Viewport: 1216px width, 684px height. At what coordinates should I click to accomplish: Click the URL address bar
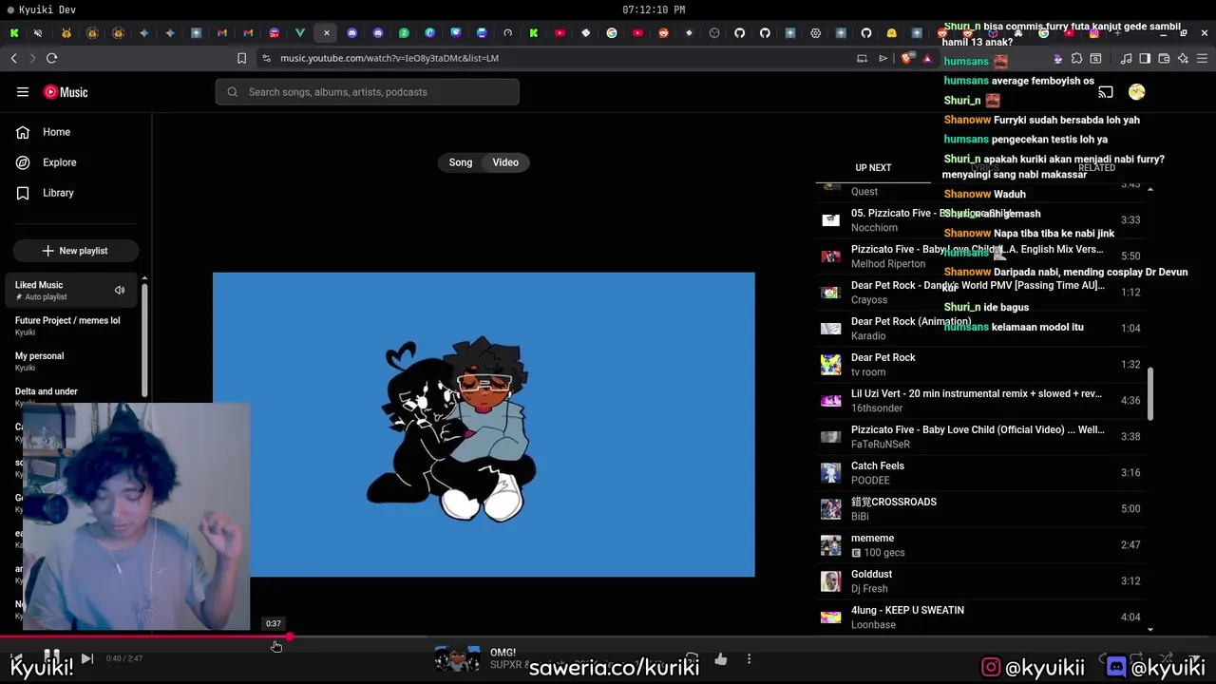point(551,58)
